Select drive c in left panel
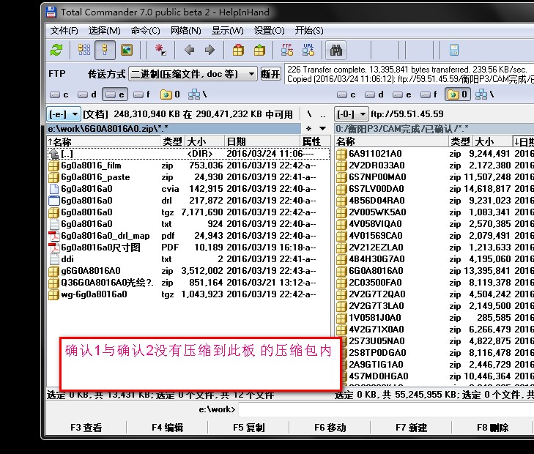 (59, 94)
